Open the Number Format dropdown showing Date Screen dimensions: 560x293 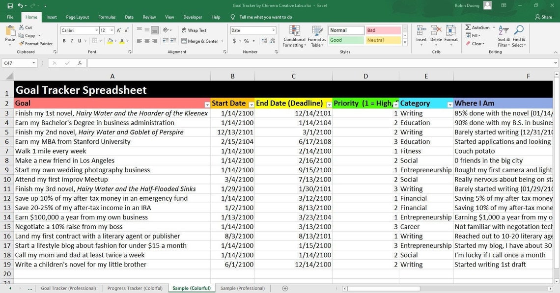click(273, 30)
